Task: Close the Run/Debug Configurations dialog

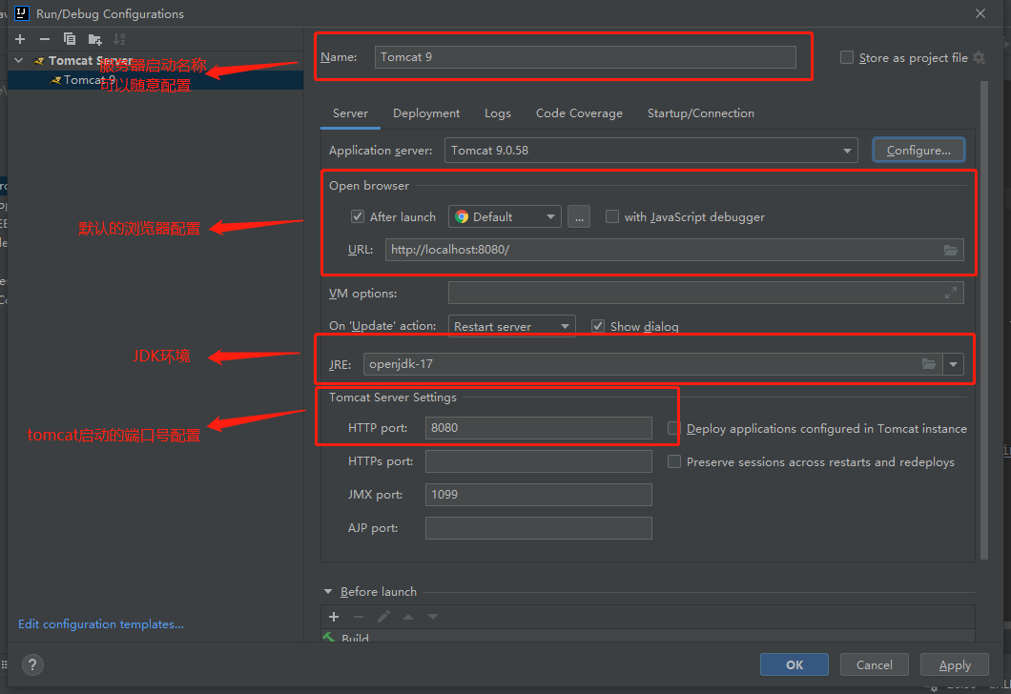Action: click(980, 13)
